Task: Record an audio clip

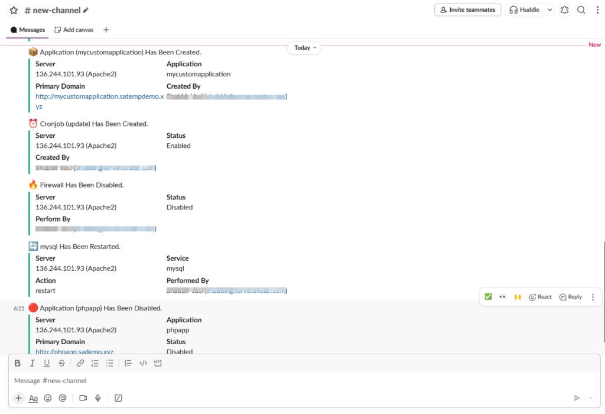Action: click(x=97, y=398)
